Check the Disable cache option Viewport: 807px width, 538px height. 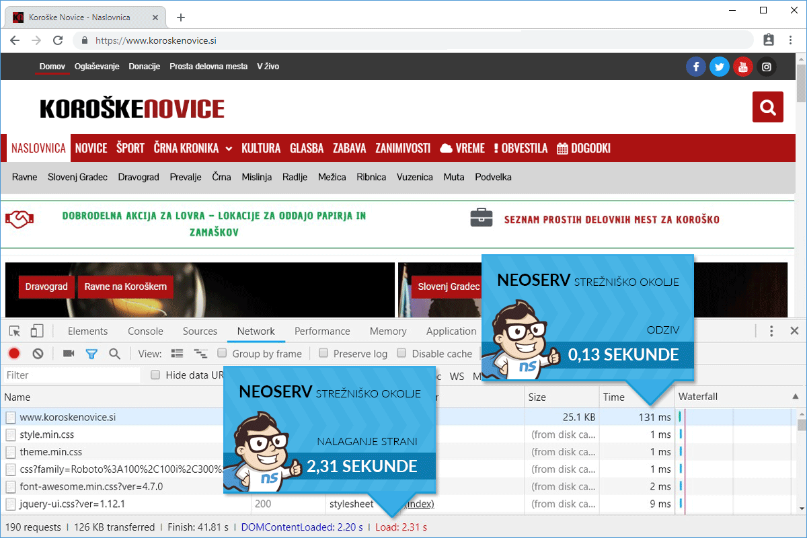tap(402, 353)
